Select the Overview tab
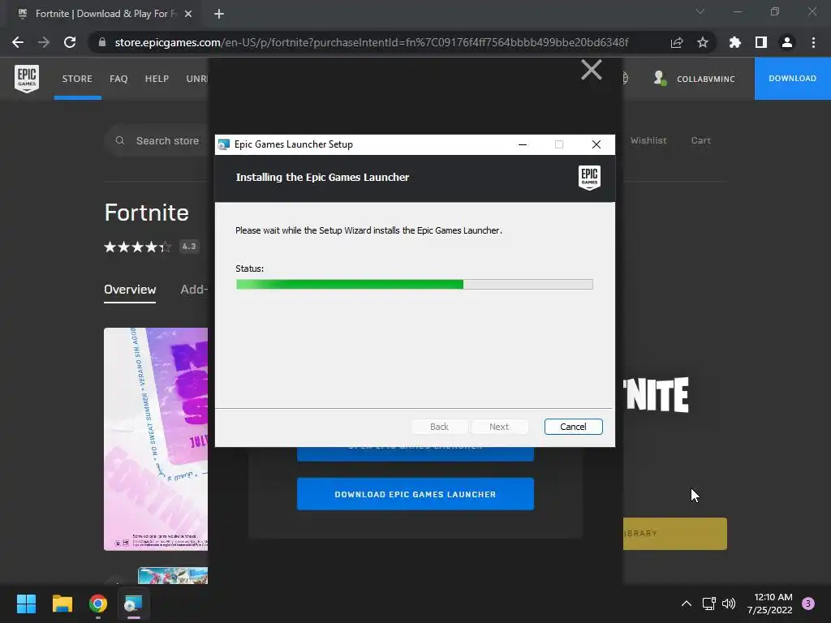Image resolution: width=831 pixels, height=623 pixels. pos(130,290)
